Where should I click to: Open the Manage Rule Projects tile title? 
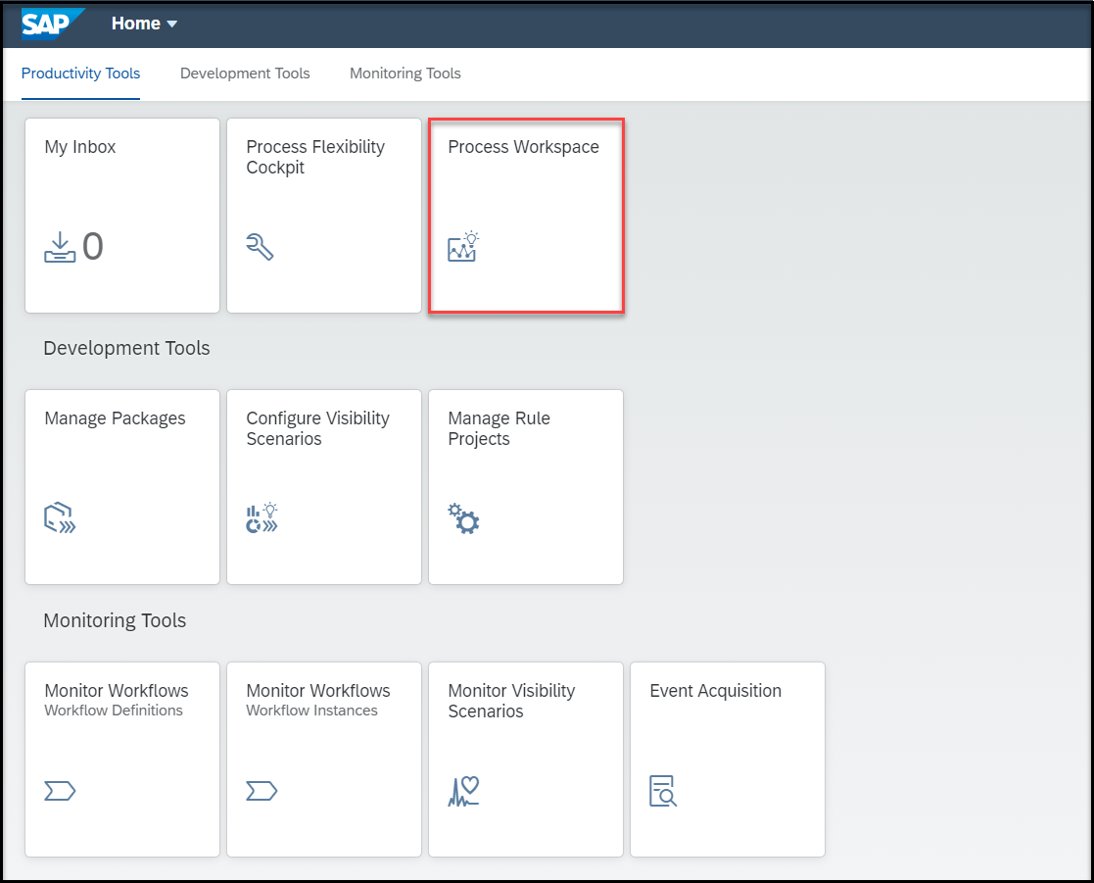(499, 428)
